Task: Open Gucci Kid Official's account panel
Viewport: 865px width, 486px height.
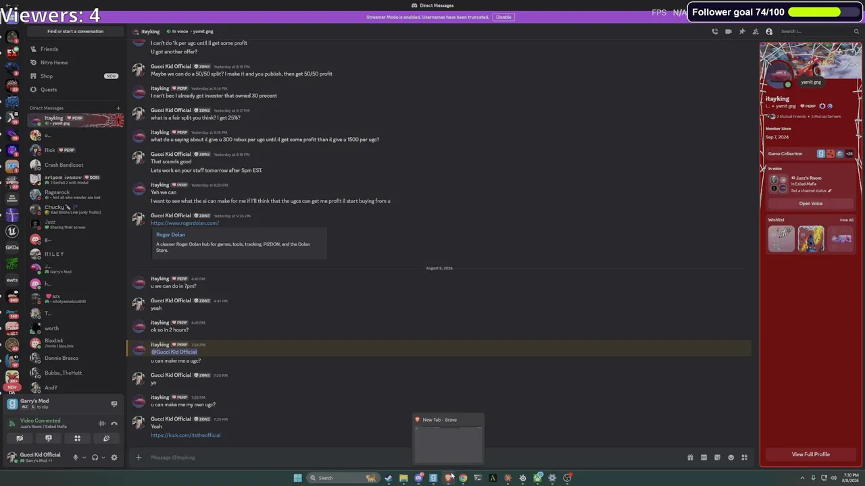Action: [x=35, y=457]
